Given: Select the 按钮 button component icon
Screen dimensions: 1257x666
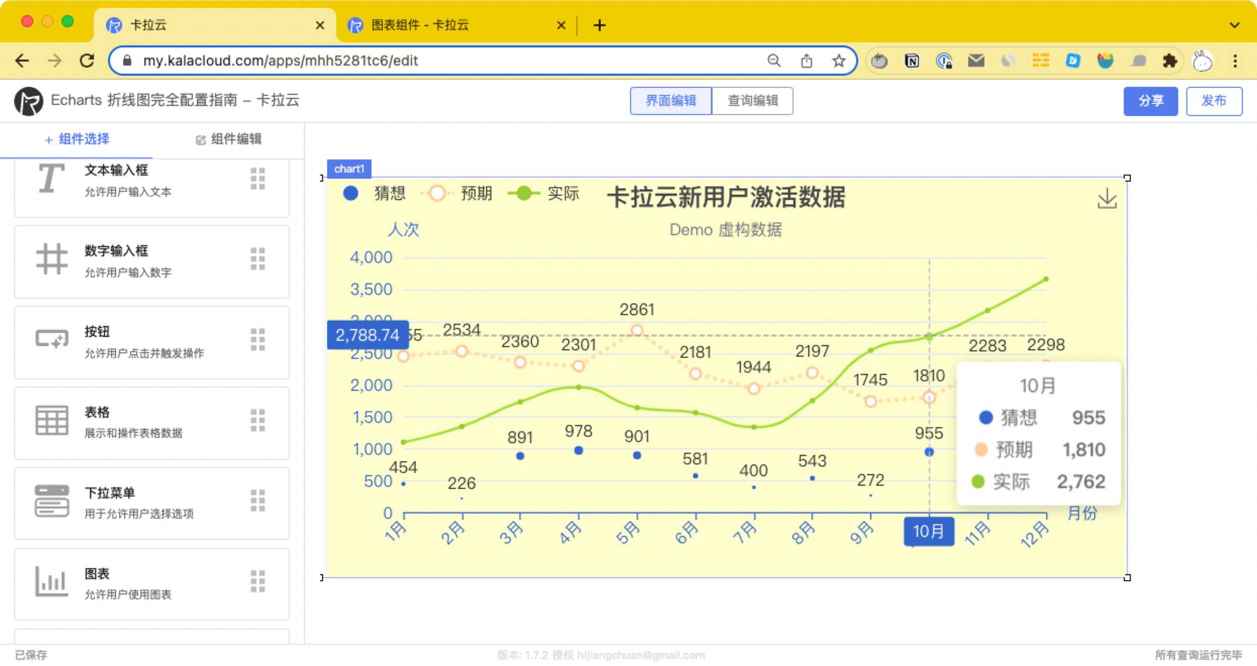Looking at the screenshot, I should coord(52,340).
